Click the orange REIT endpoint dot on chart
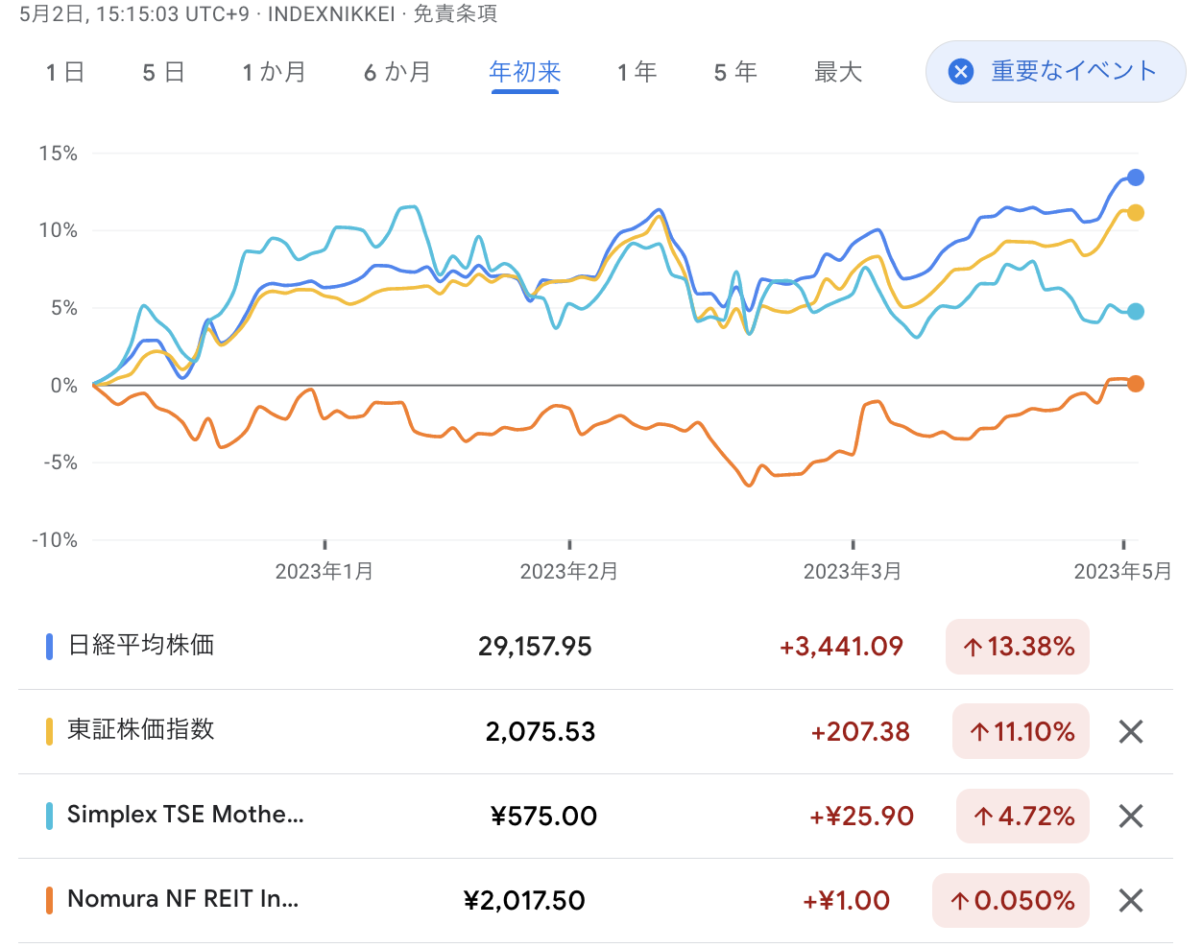Screen dimensions: 1202x948 pyautogui.click(x=1135, y=384)
